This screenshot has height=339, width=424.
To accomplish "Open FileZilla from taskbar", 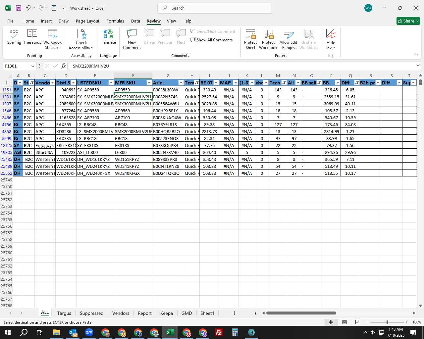I will coord(219,332).
